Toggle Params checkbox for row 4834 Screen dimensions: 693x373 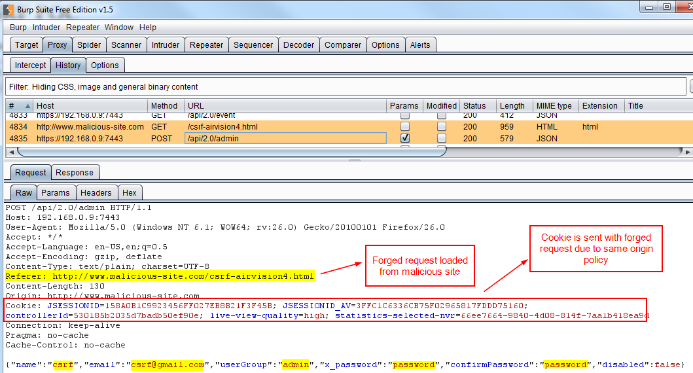coord(405,126)
